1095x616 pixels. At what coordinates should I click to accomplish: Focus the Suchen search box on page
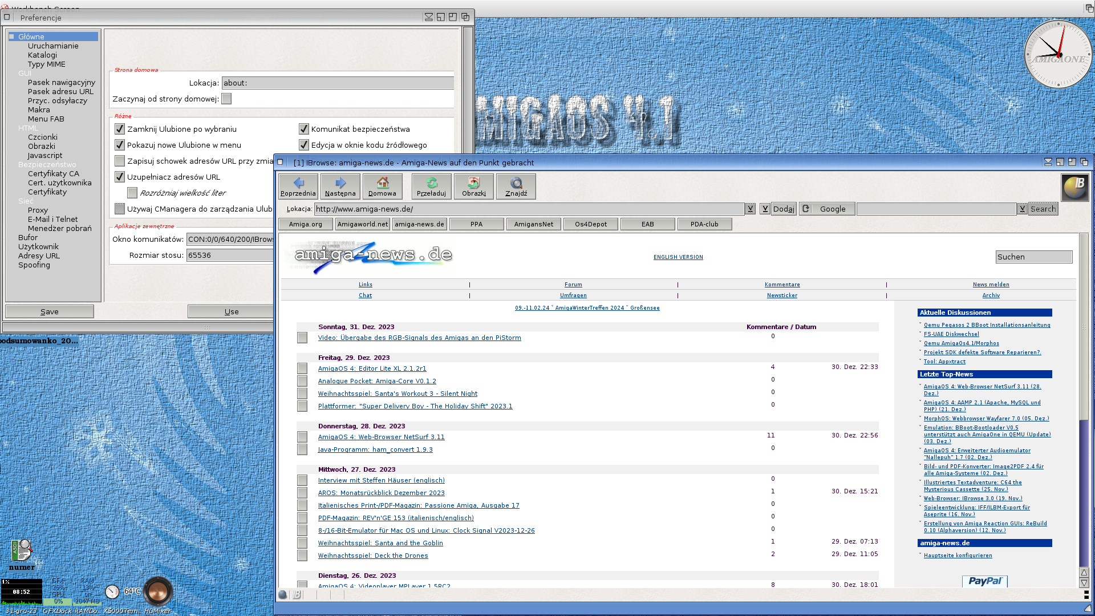1034,257
